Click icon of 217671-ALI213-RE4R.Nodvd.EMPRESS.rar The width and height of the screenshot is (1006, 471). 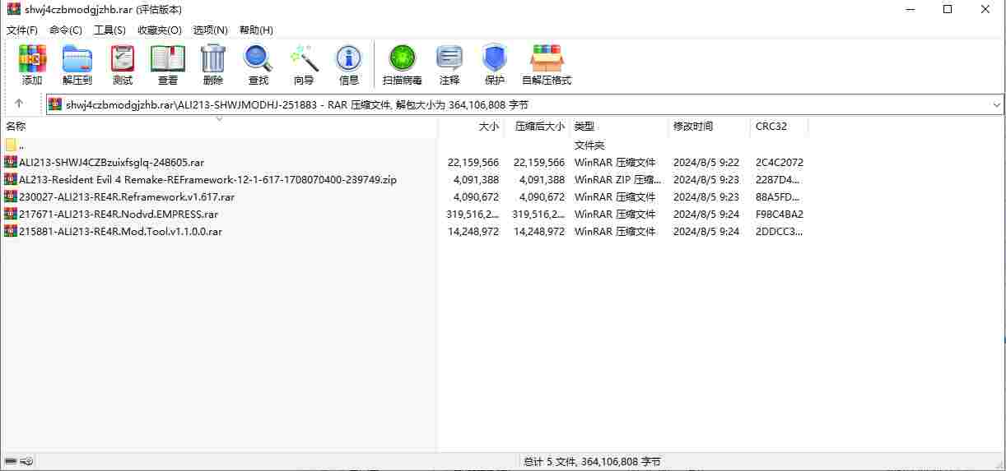[11, 214]
